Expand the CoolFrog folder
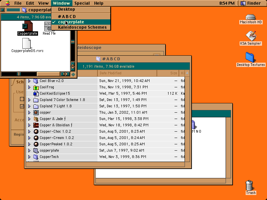Screen dimensions: 267x200 (x=29, y=87)
